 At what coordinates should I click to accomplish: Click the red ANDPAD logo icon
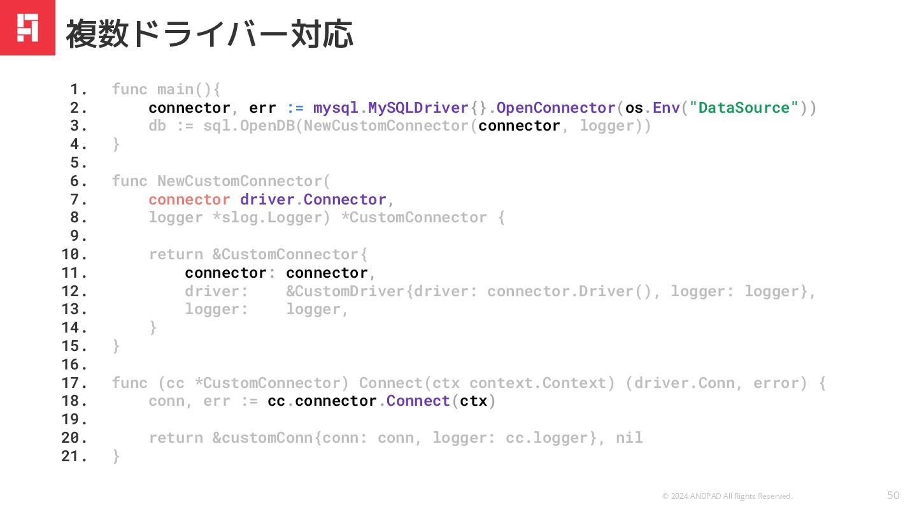[27, 27]
